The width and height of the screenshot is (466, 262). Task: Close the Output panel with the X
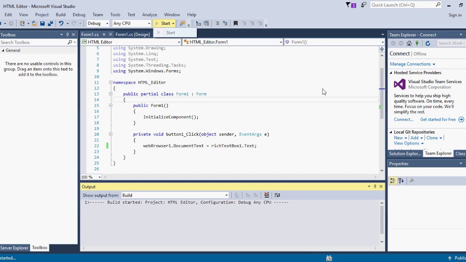(381, 186)
